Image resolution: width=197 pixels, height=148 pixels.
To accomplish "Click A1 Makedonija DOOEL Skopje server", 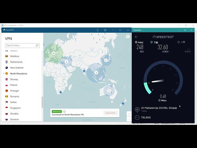I will 159,108.
